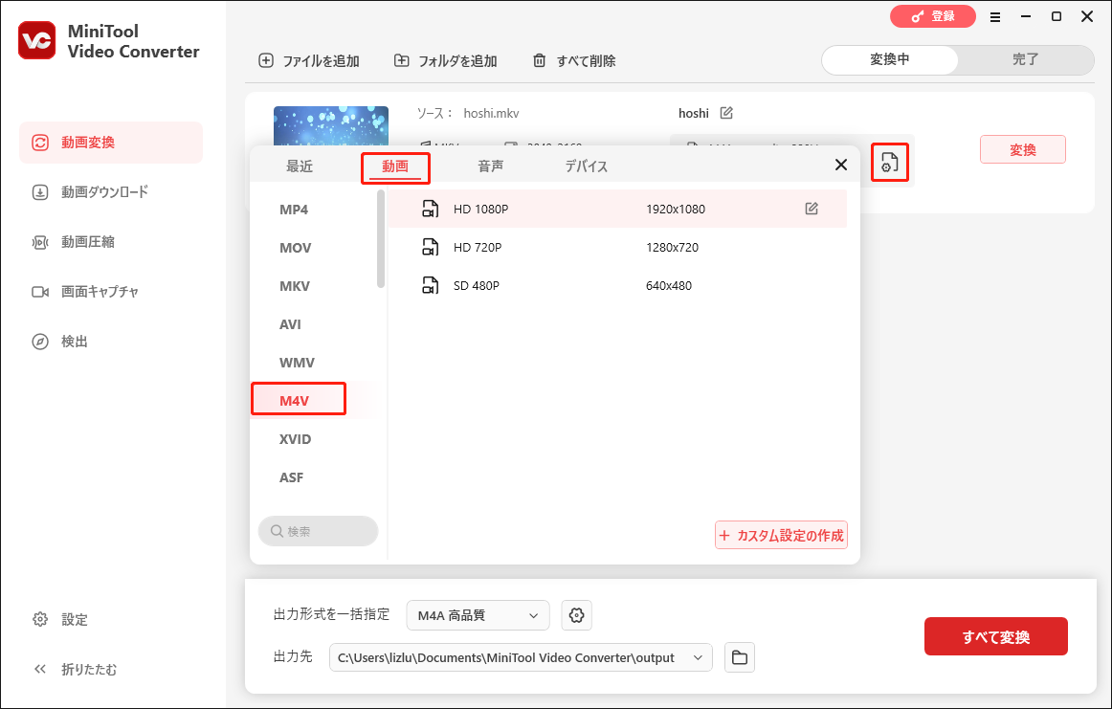Click the output format settings file icon

(x=889, y=163)
